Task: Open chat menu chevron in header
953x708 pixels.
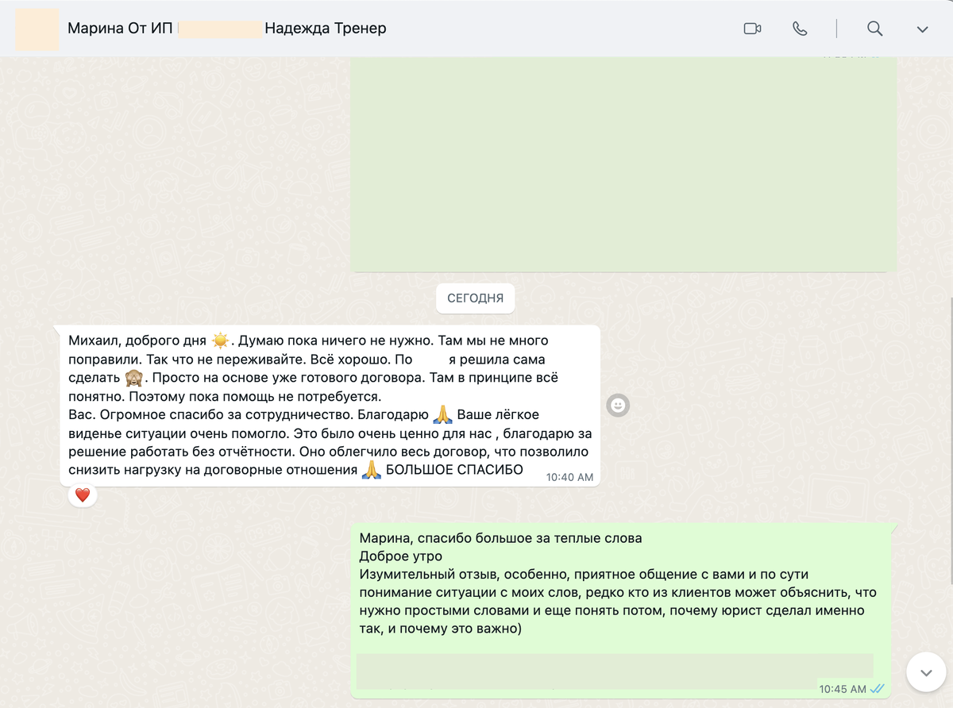Action: click(922, 29)
